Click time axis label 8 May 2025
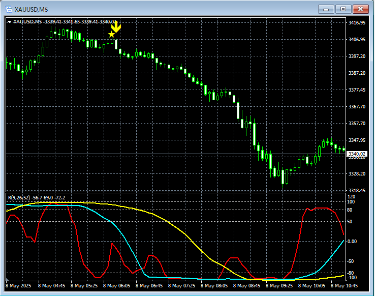Viewport: 375px width, 296px height. pyautogui.click(x=18, y=286)
